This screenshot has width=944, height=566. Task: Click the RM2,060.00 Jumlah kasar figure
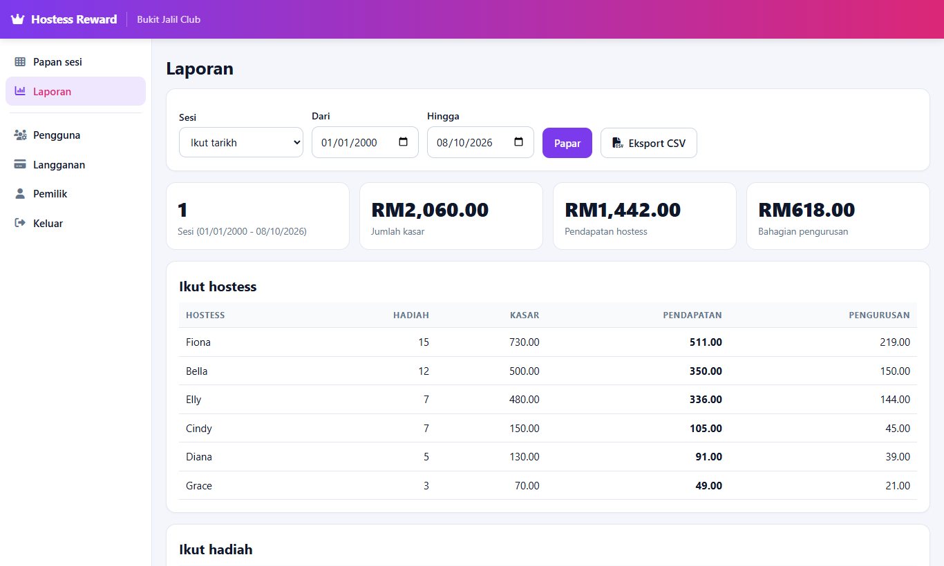(x=430, y=209)
